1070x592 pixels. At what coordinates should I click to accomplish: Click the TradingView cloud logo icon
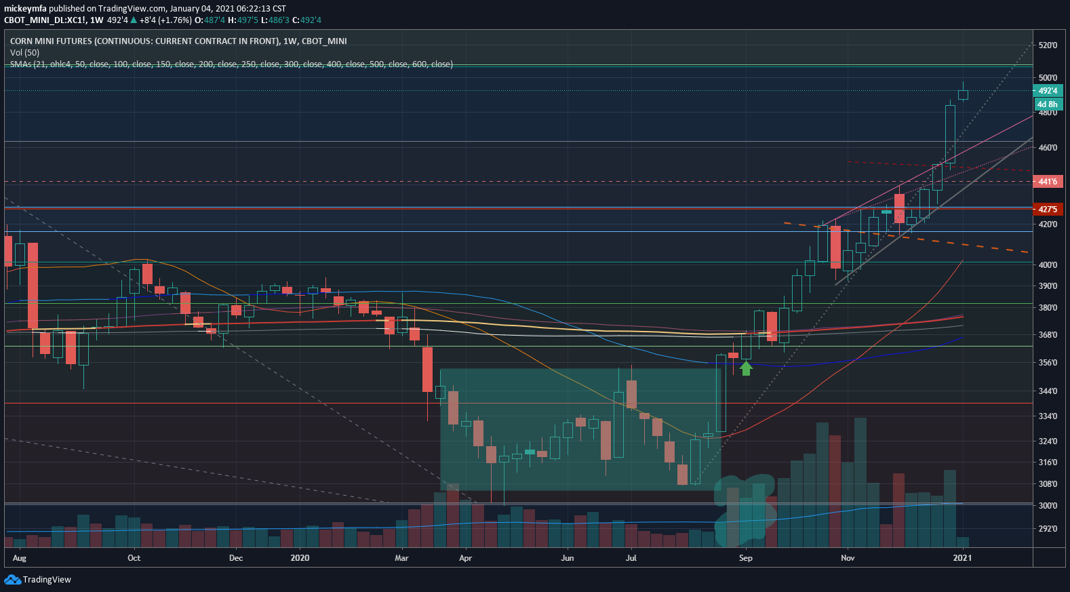tap(12, 579)
